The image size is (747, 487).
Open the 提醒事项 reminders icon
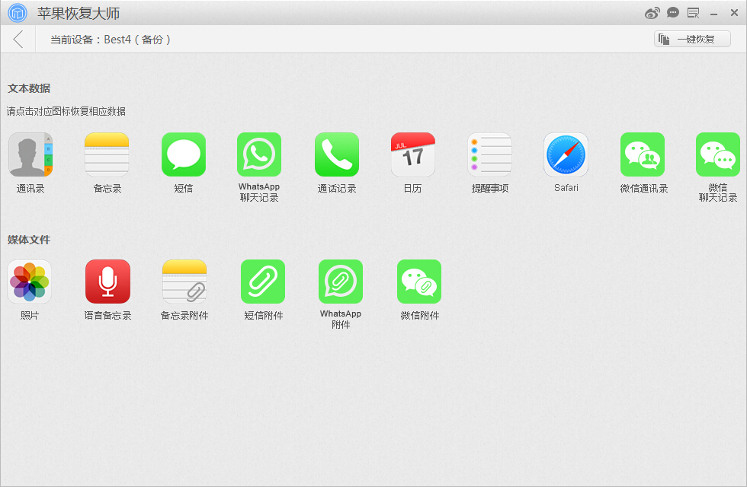[x=489, y=154]
